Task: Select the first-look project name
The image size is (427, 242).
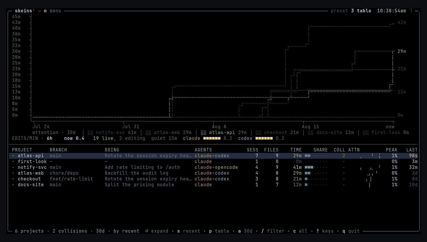Action: point(32,161)
